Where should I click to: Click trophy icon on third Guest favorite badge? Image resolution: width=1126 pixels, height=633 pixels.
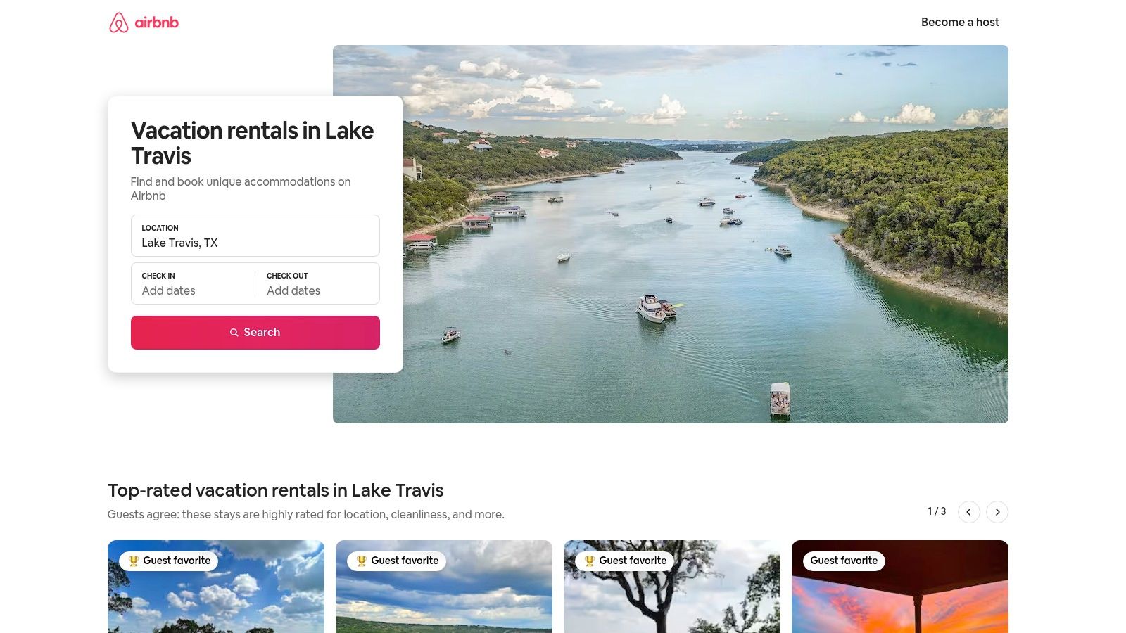pyautogui.click(x=589, y=561)
